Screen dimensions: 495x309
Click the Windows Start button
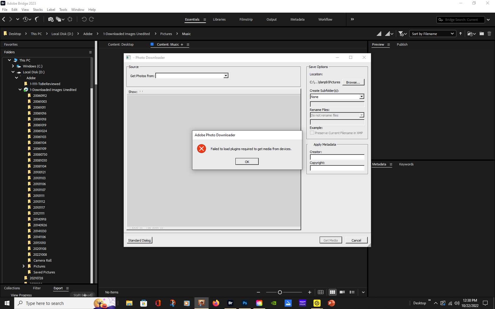(7, 303)
